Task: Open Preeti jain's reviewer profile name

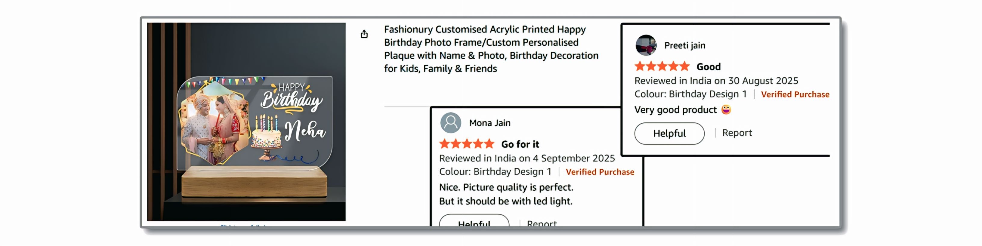Action: (685, 46)
